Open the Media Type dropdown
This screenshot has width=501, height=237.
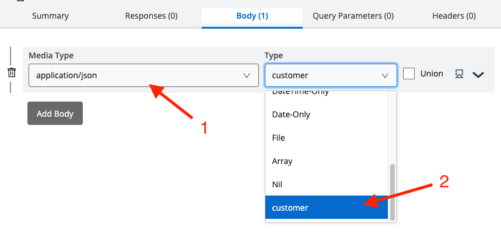143,75
